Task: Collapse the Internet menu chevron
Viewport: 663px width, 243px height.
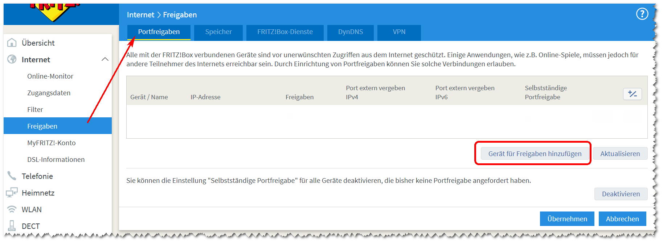Action: pyautogui.click(x=105, y=59)
